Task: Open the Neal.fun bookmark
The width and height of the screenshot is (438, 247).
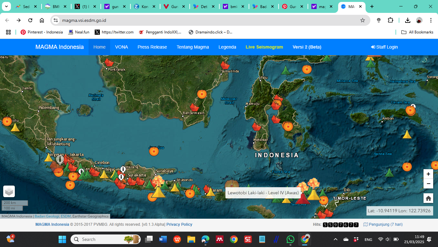Action: click(79, 32)
